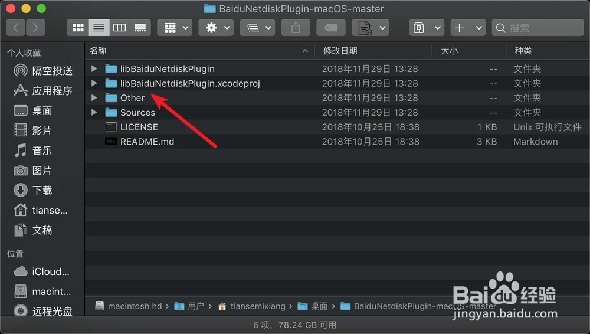The image size is (590, 334).
Task: Open 图片 in the sidebar
Action: click(x=32, y=170)
